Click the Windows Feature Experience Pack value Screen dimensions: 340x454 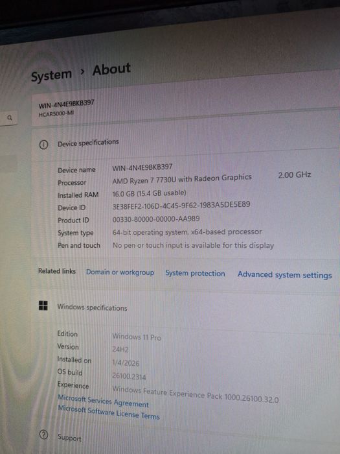point(196,394)
